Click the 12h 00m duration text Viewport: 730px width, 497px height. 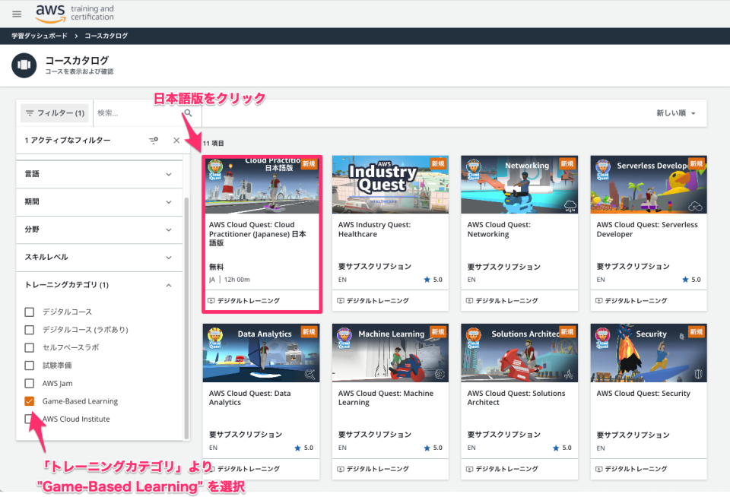[x=237, y=280]
